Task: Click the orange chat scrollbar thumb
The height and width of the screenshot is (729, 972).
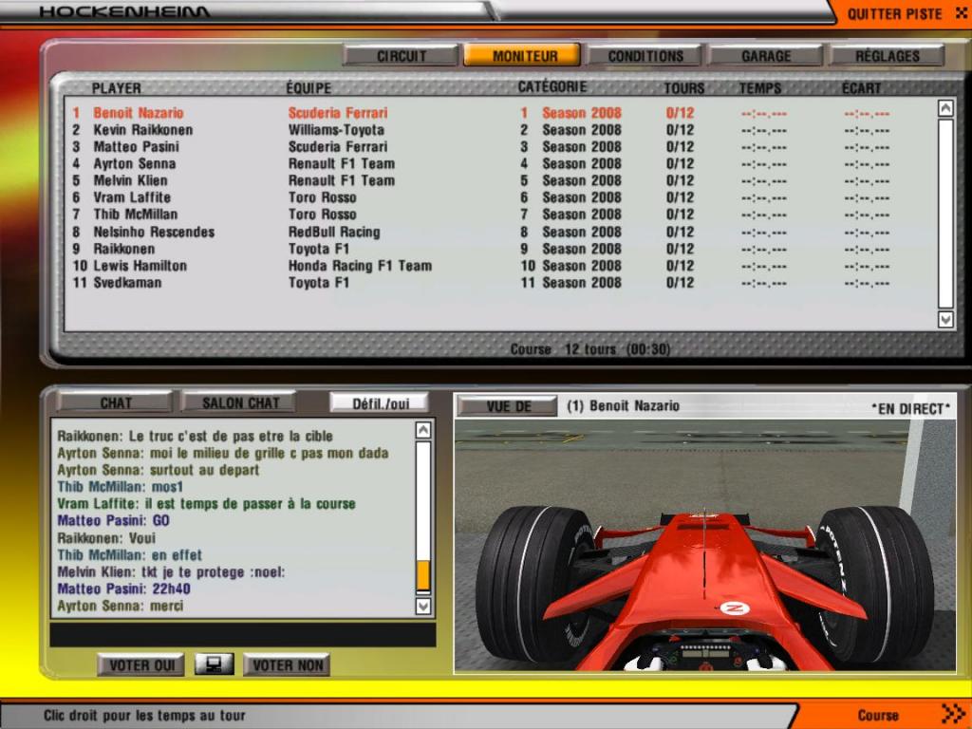Action: coord(422,576)
